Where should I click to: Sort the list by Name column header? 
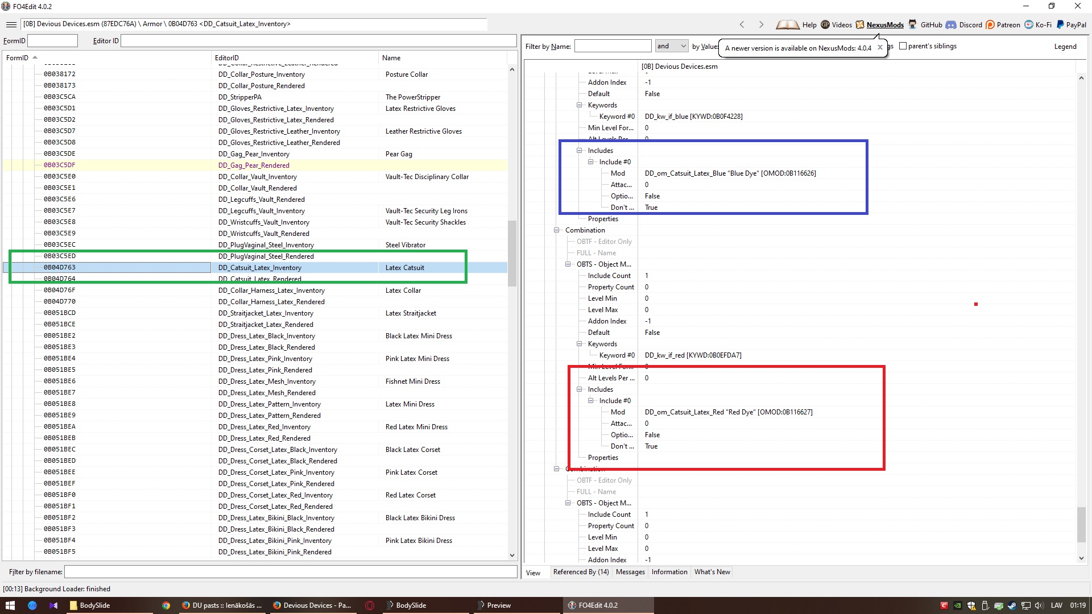(442, 57)
